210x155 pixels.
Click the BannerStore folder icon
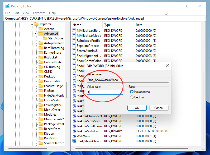pos(40,53)
